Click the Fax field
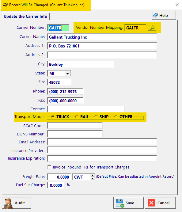182x212 pixels. pos(65,100)
